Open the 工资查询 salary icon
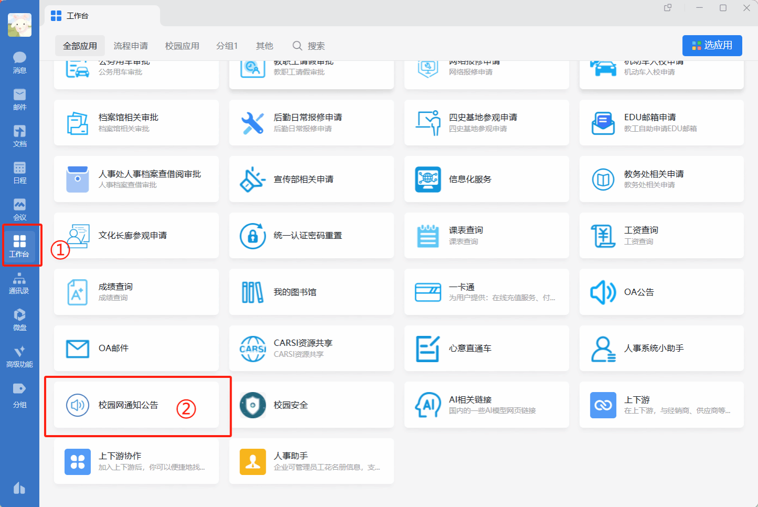The height and width of the screenshot is (507, 758). [x=603, y=236]
